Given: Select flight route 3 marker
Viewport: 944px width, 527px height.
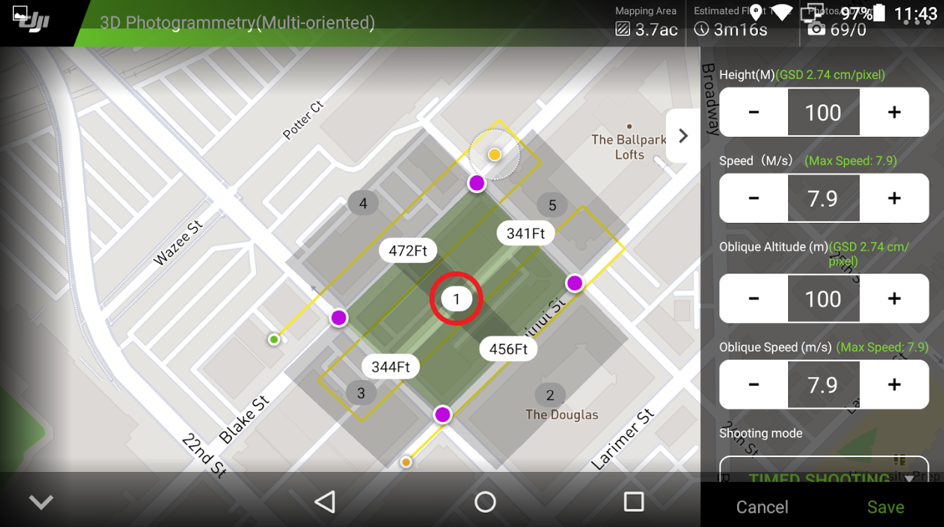Looking at the screenshot, I should click(361, 393).
